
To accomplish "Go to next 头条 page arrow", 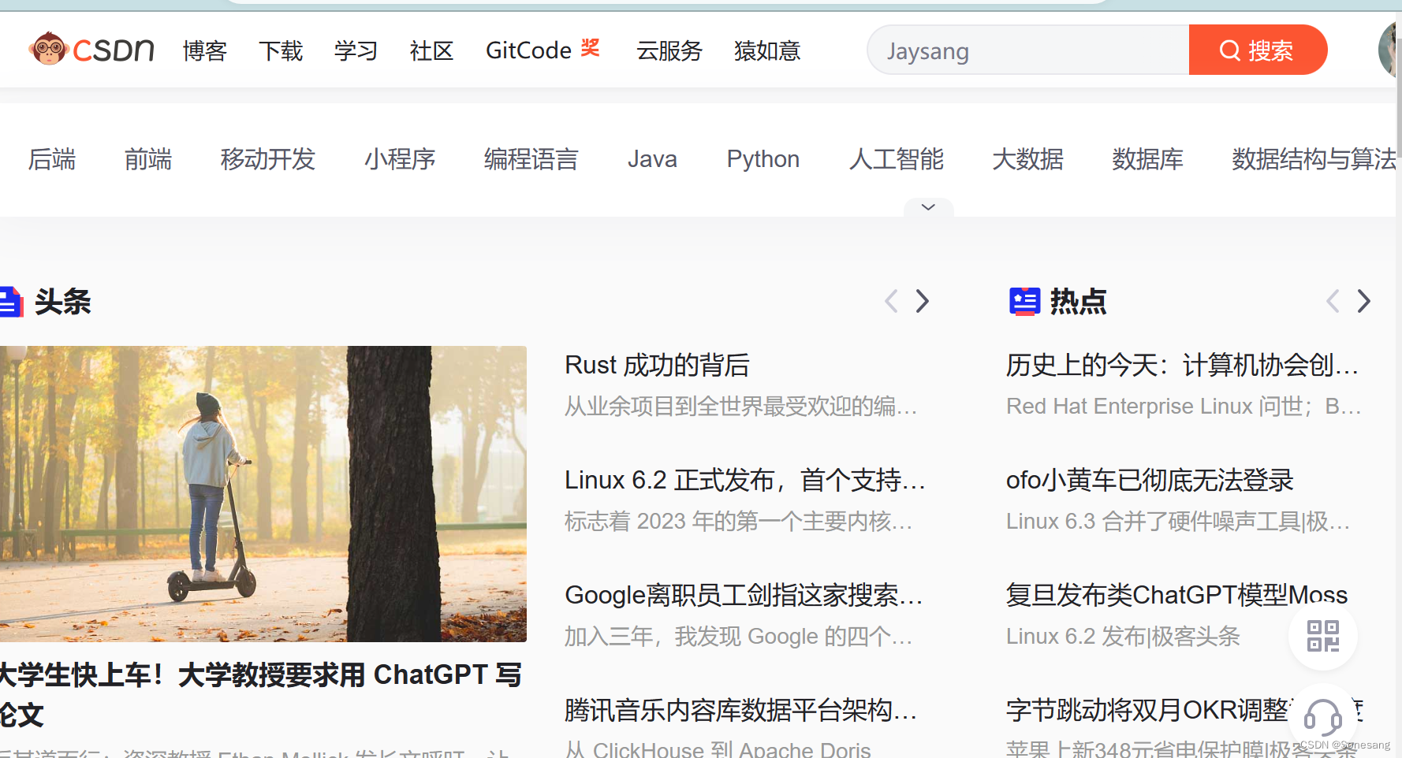I will coord(923,301).
